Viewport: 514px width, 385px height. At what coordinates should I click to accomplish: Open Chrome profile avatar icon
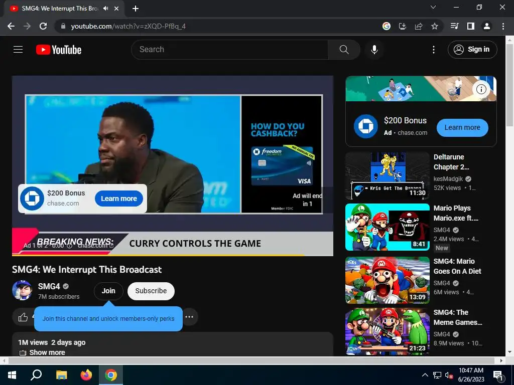coord(487,26)
